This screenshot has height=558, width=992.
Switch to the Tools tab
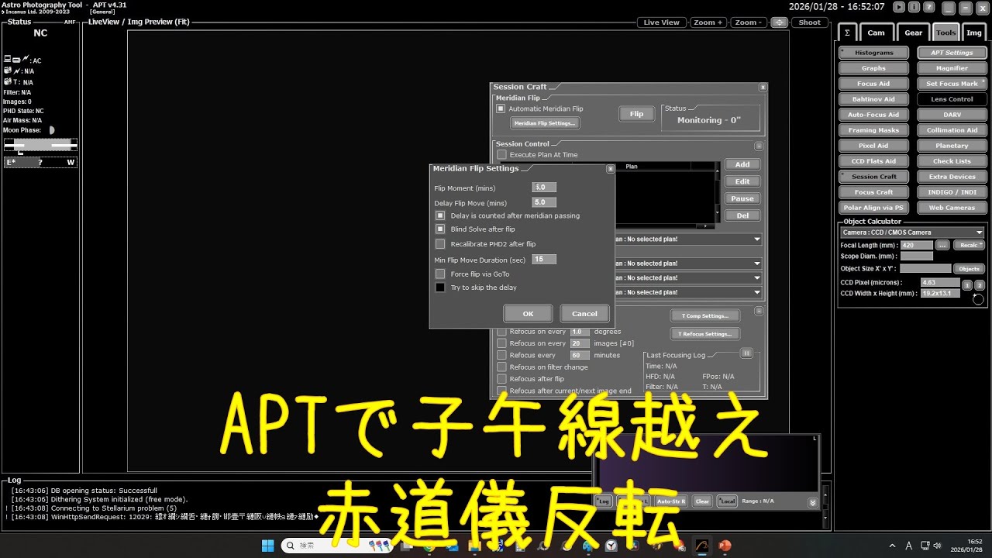945,33
